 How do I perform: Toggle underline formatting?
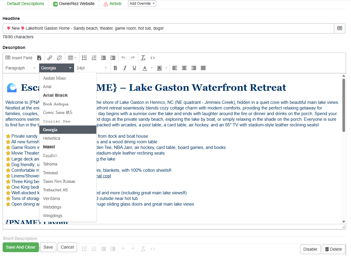coord(134,68)
